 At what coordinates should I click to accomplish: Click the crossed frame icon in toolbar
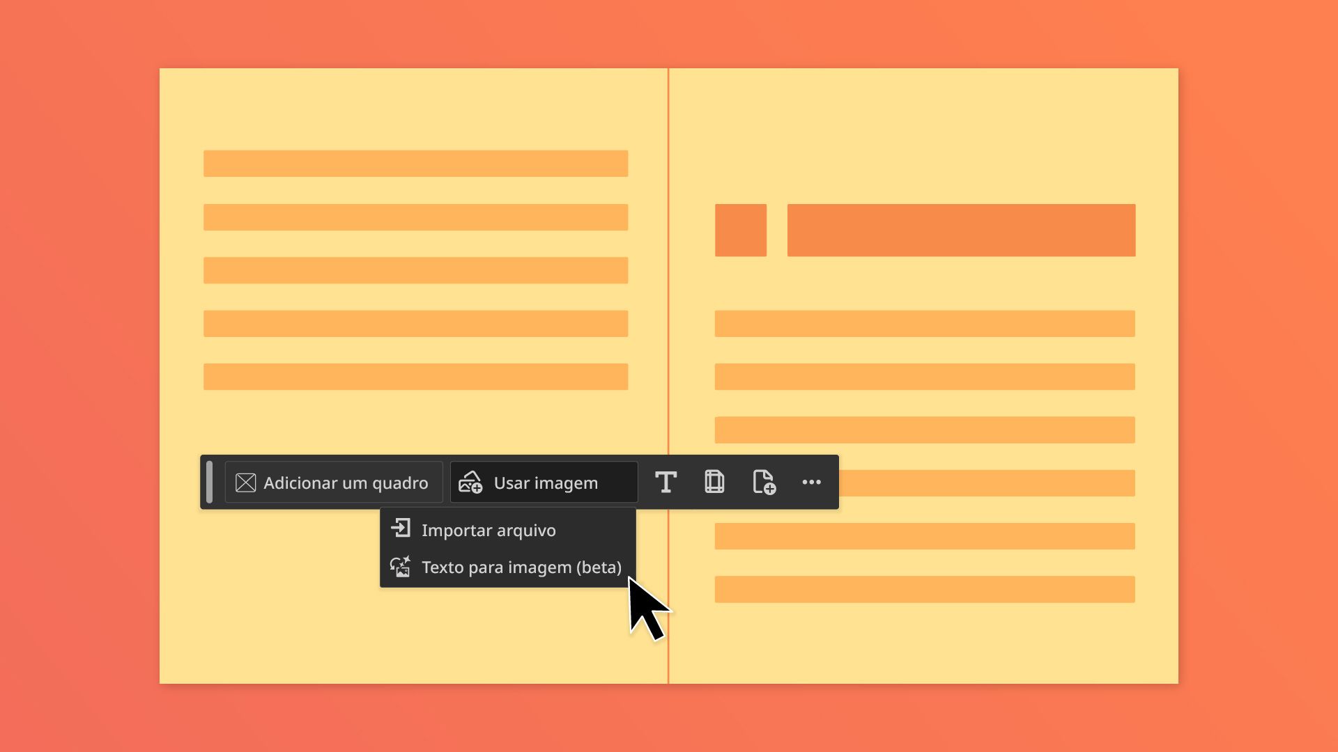click(x=245, y=483)
